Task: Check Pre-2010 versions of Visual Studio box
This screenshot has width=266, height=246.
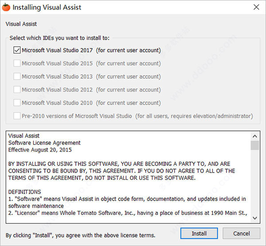Action: click(x=17, y=116)
